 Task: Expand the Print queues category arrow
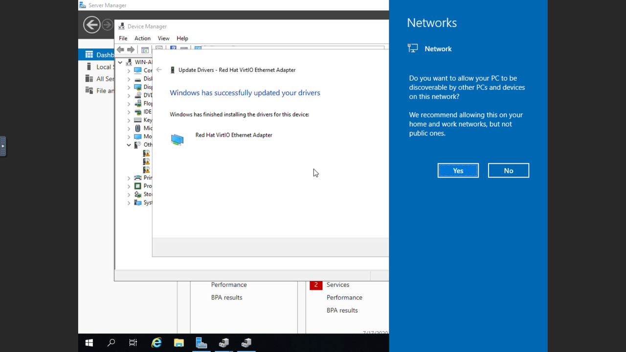pyautogui.click(x=129, y=178)
